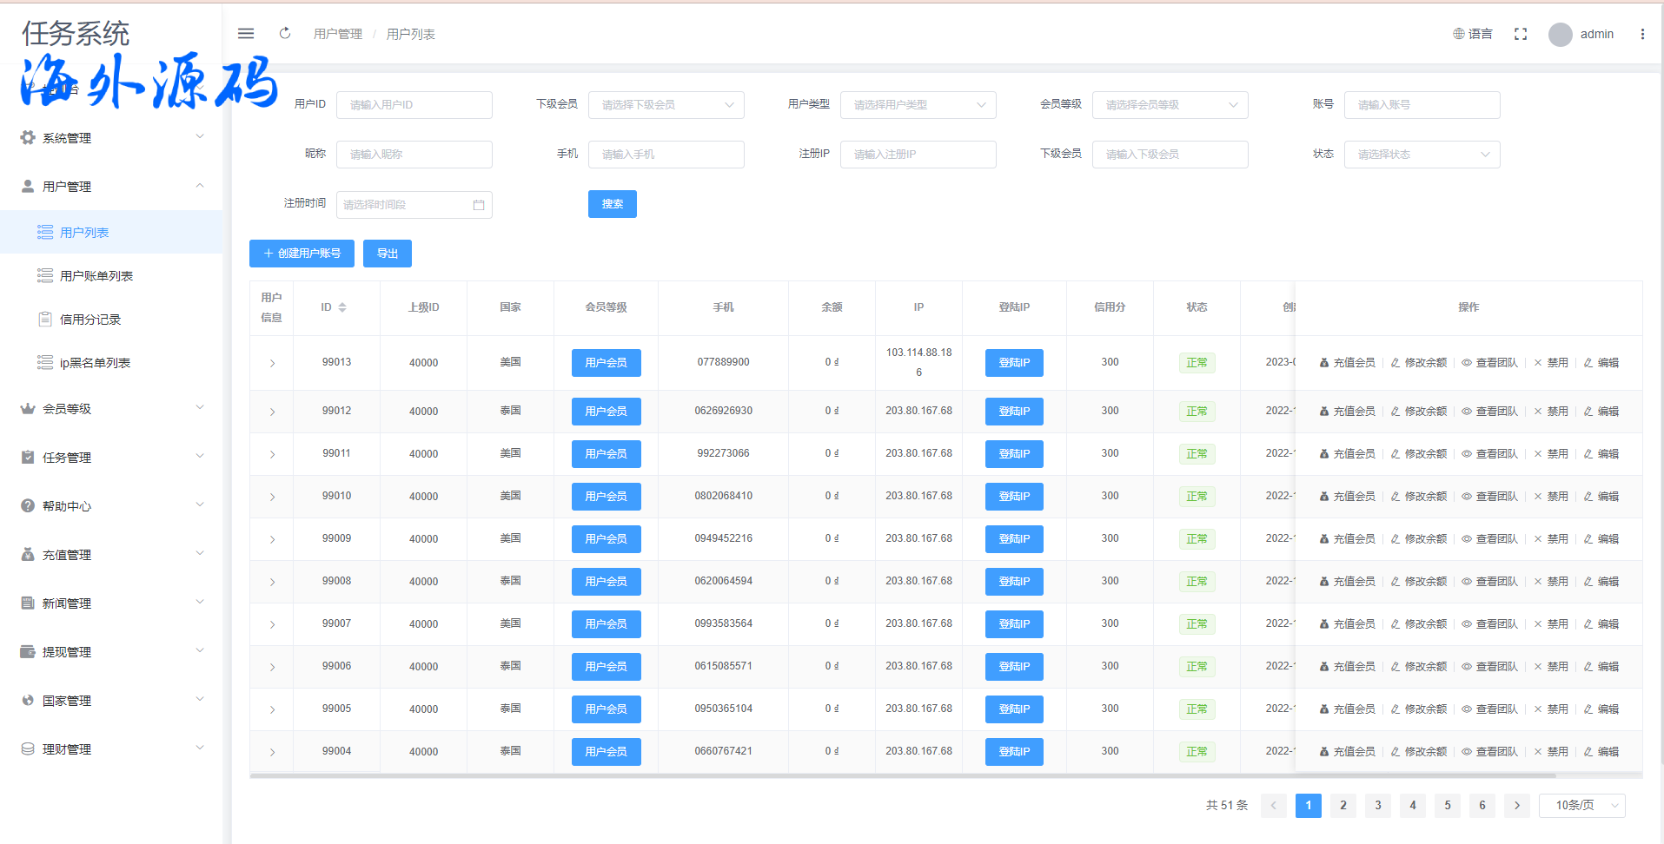Open the 10条/页 page size dropdown
Image resolution: width=1664 pixels, height=844 pixels.
(x=1581, y=806)
